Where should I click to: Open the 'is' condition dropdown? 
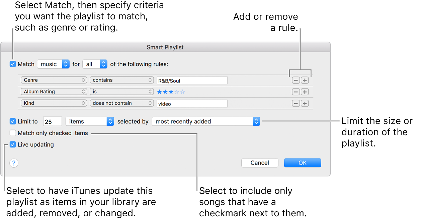122,92
